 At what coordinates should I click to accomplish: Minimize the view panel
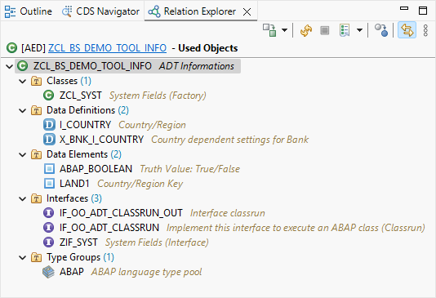(404, 8)
